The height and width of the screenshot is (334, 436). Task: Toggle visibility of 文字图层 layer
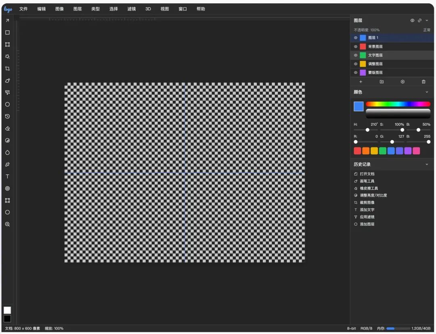click(356, 55)
